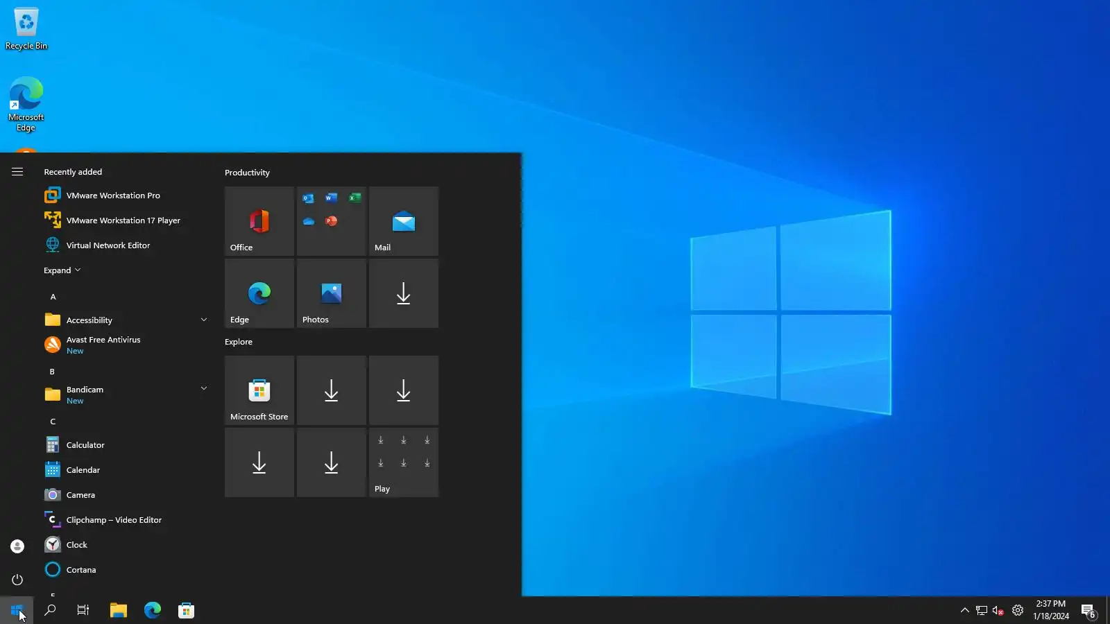1110x624 pixels.
Task: Open Word from the Office apps tile
Action: [x=332, y=198]
